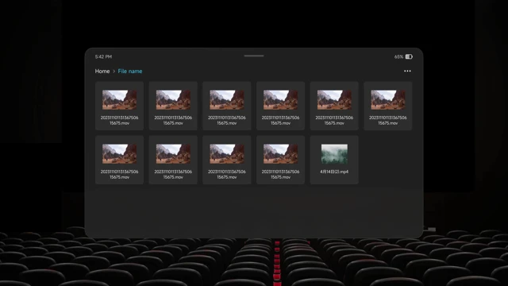Click the breadcrumb chevron after Home

coord(114,71)
